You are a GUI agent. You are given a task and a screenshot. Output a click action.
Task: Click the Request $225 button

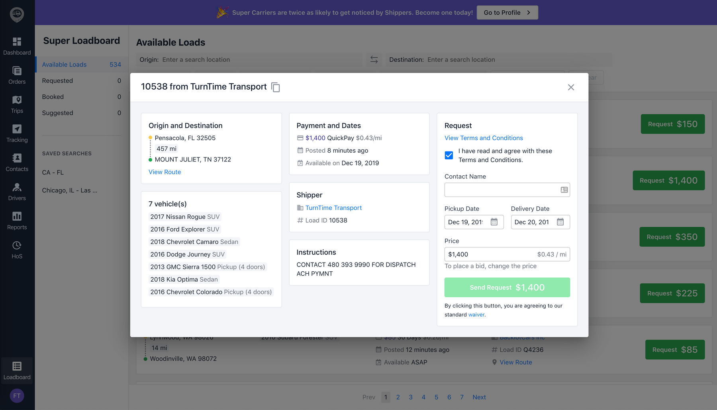672,293
